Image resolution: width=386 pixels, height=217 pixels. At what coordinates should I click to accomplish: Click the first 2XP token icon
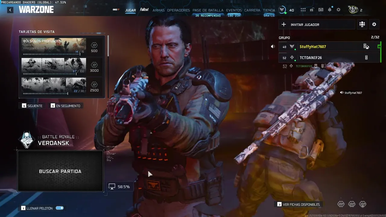click(341, 204)
